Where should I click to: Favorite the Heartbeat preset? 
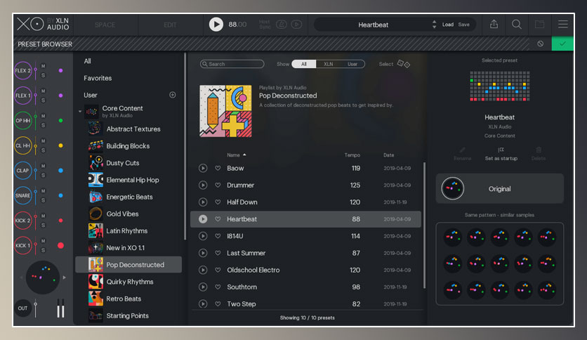218,219
